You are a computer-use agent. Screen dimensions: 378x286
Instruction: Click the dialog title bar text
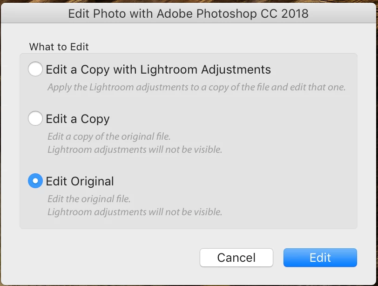(188, 13)
